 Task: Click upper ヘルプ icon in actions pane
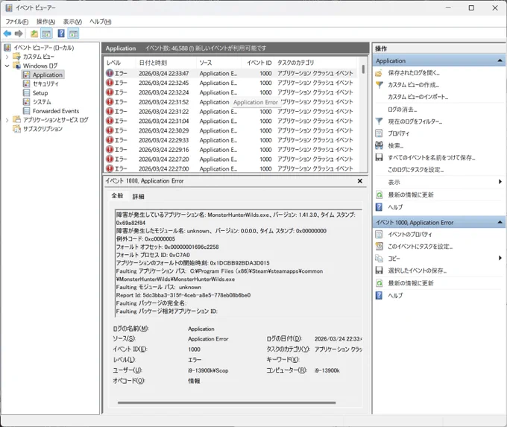pyautogui.click(x=379, y=207)
